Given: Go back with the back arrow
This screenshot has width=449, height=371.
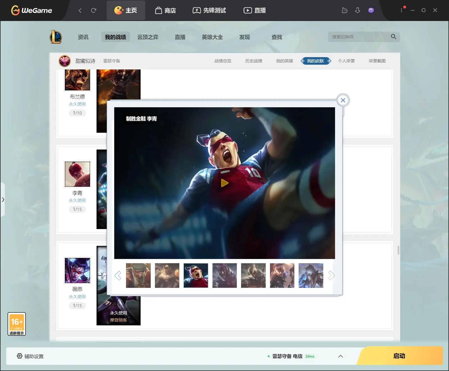Looking at the screenshot, I should tap(80, 10).
